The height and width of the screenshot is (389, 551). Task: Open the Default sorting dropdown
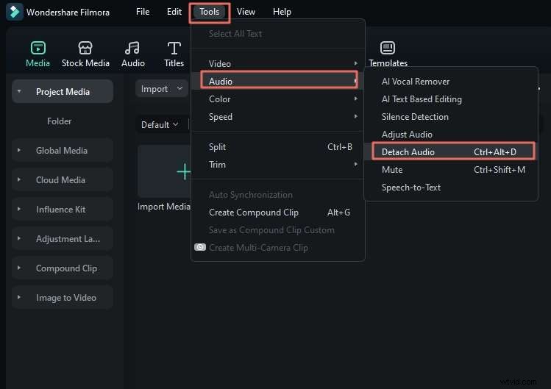click(160, 125)
